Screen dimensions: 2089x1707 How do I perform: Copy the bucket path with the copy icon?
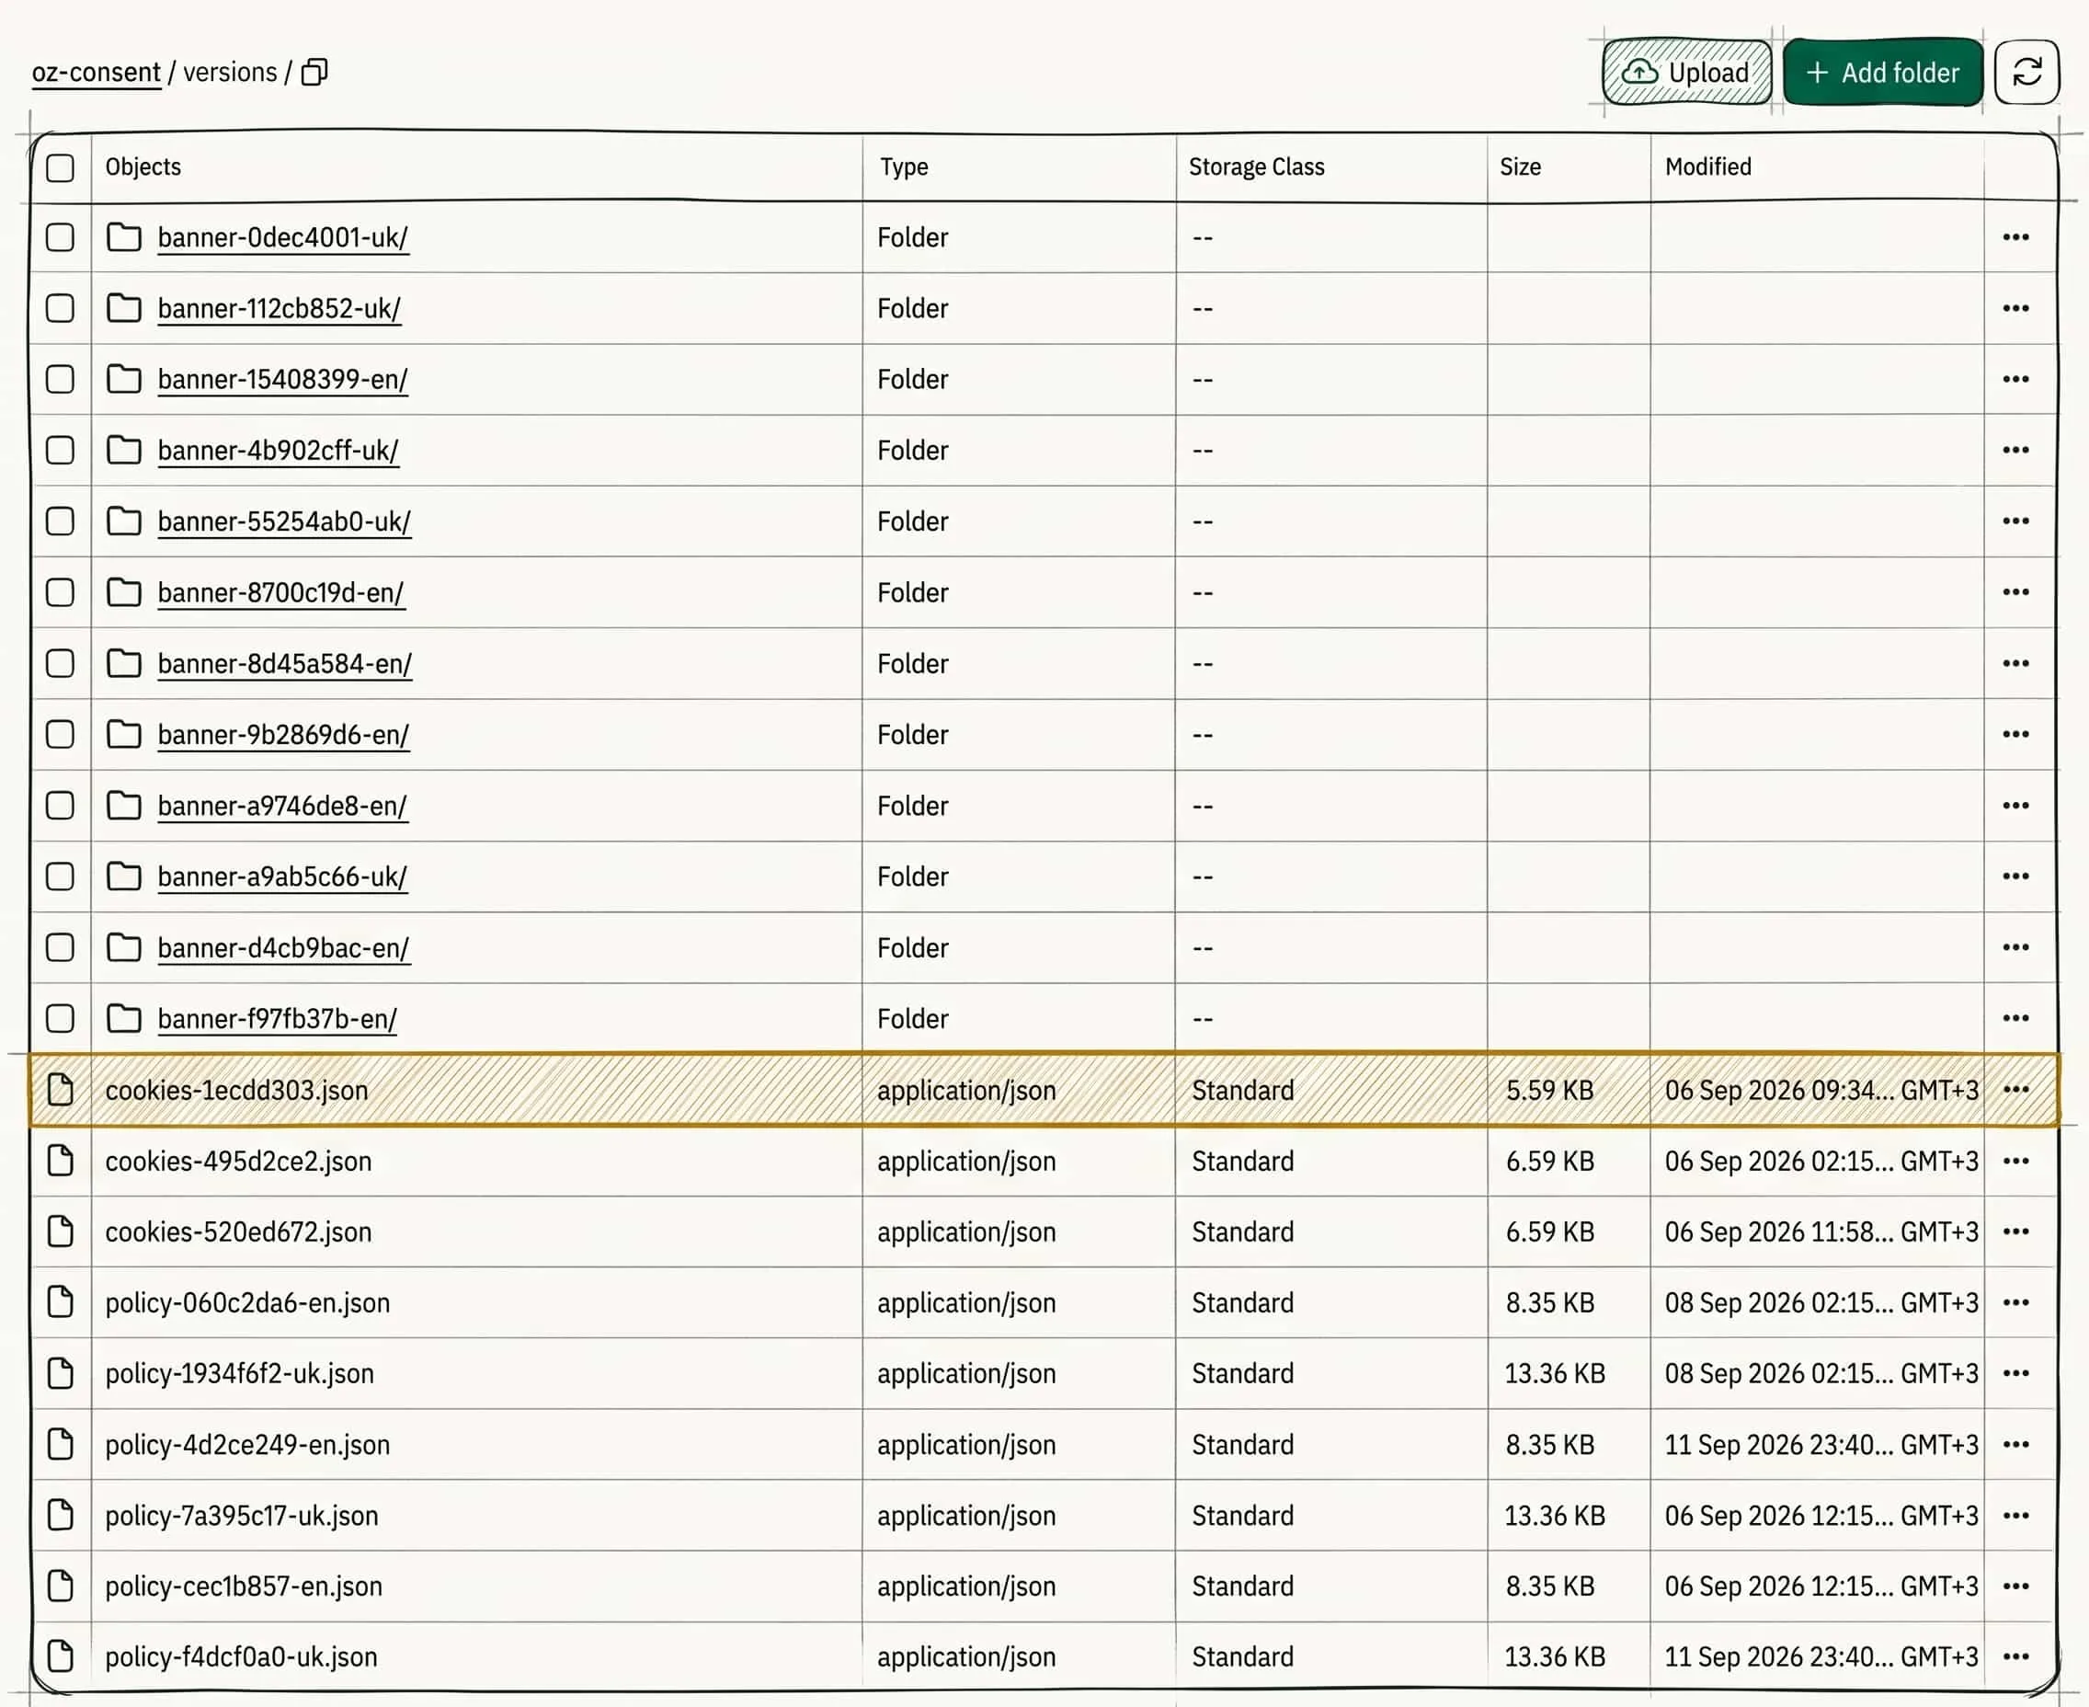pyautogui.click(x=314, y=72)
